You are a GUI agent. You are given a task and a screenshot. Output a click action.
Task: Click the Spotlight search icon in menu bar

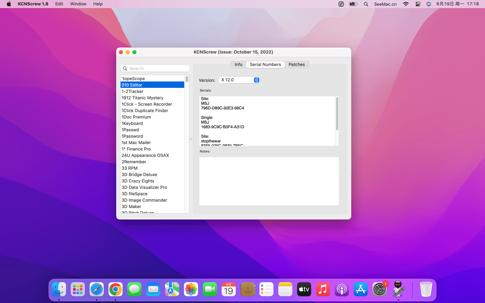[x=366, y=4]
